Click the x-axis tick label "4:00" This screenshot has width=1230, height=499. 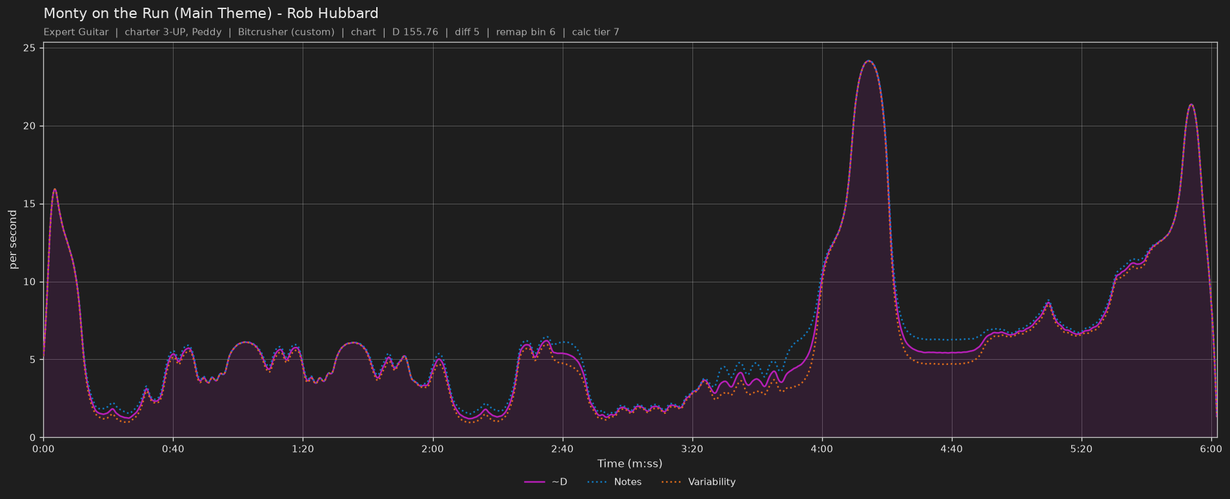(x=822, y=449)
